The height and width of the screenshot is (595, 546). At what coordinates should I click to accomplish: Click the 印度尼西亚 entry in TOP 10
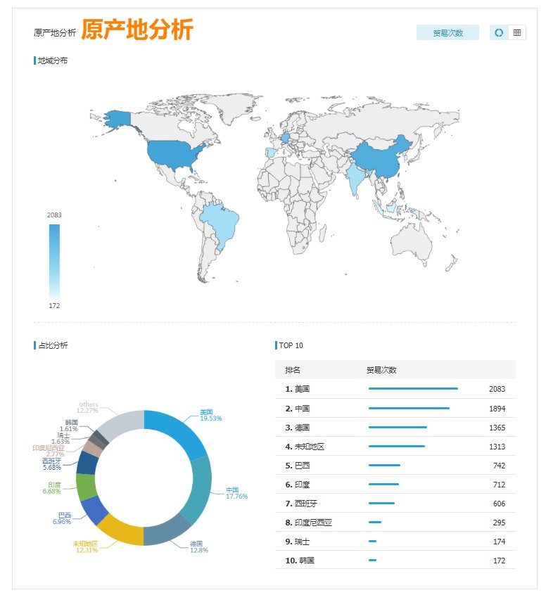[x=395, y=522]
